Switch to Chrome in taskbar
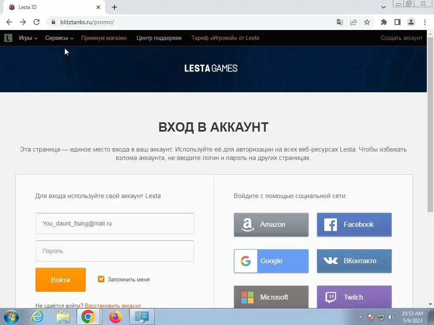The image size is (434, 325). pyautogui.click(x=88, y=317)
